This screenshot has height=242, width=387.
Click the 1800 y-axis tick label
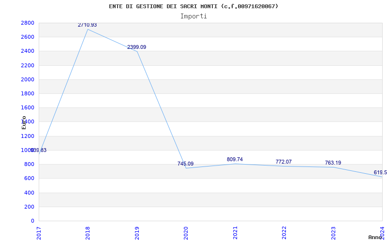point(28,93)
